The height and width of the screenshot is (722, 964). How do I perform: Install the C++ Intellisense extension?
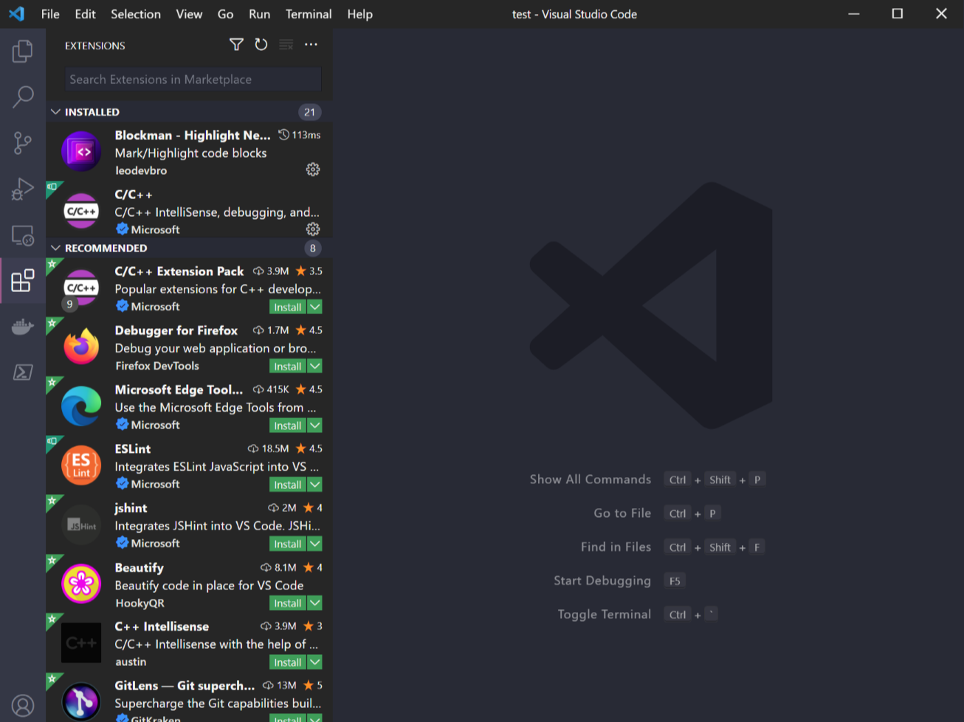pyautogui.click(x=288, y=662)
